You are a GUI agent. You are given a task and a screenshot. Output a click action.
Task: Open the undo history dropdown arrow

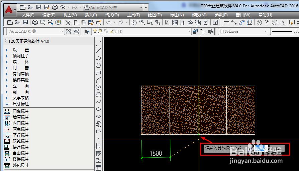[69, 7]
